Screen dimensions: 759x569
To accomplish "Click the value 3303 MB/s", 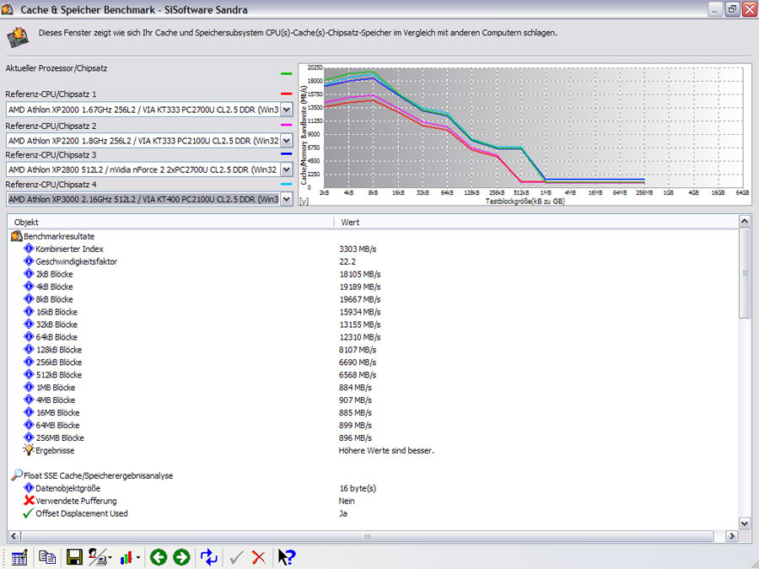I will click(x=358, y=250).
